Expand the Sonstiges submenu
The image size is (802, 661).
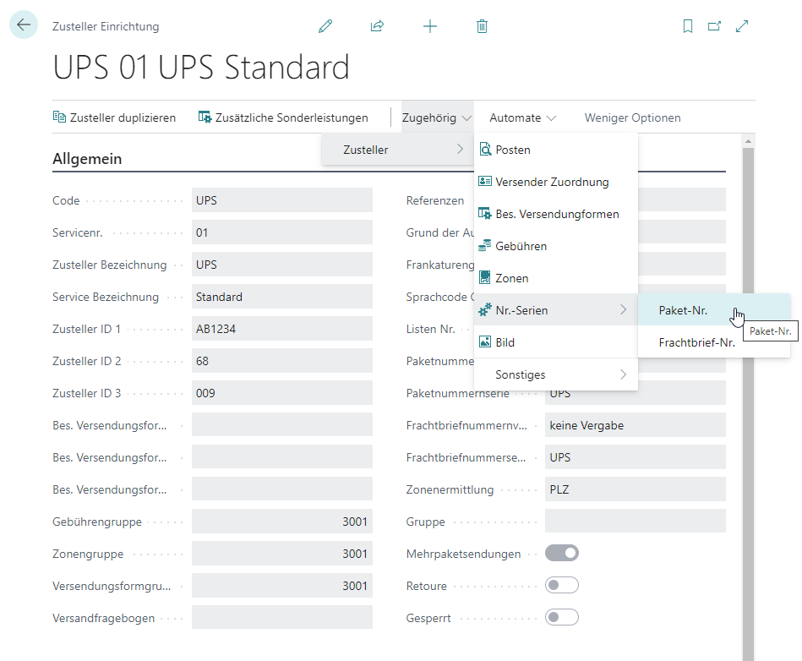(556, 374)
